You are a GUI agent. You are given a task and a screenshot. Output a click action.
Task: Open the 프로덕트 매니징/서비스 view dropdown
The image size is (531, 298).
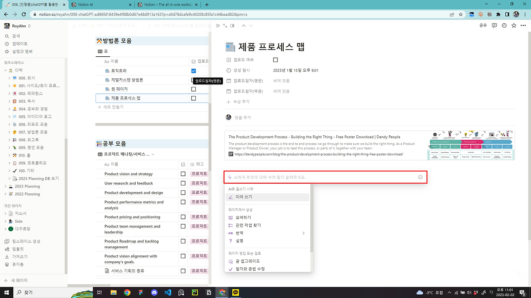click(126, 154)
